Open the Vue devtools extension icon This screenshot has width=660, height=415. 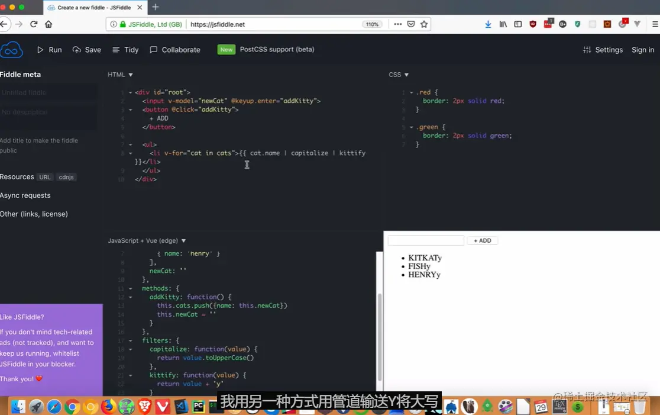click(638, 24)
